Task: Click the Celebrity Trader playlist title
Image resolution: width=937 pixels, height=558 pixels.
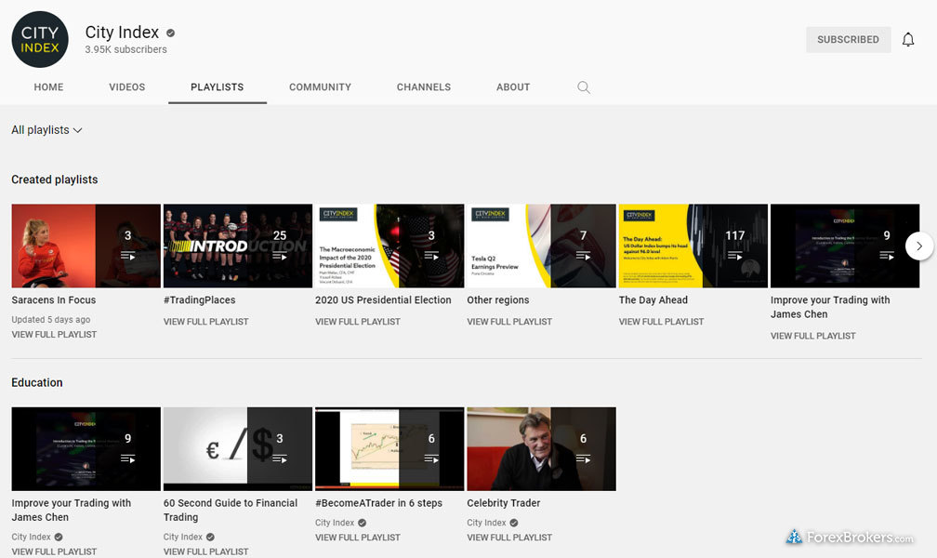Action: (x=503, y=503)
